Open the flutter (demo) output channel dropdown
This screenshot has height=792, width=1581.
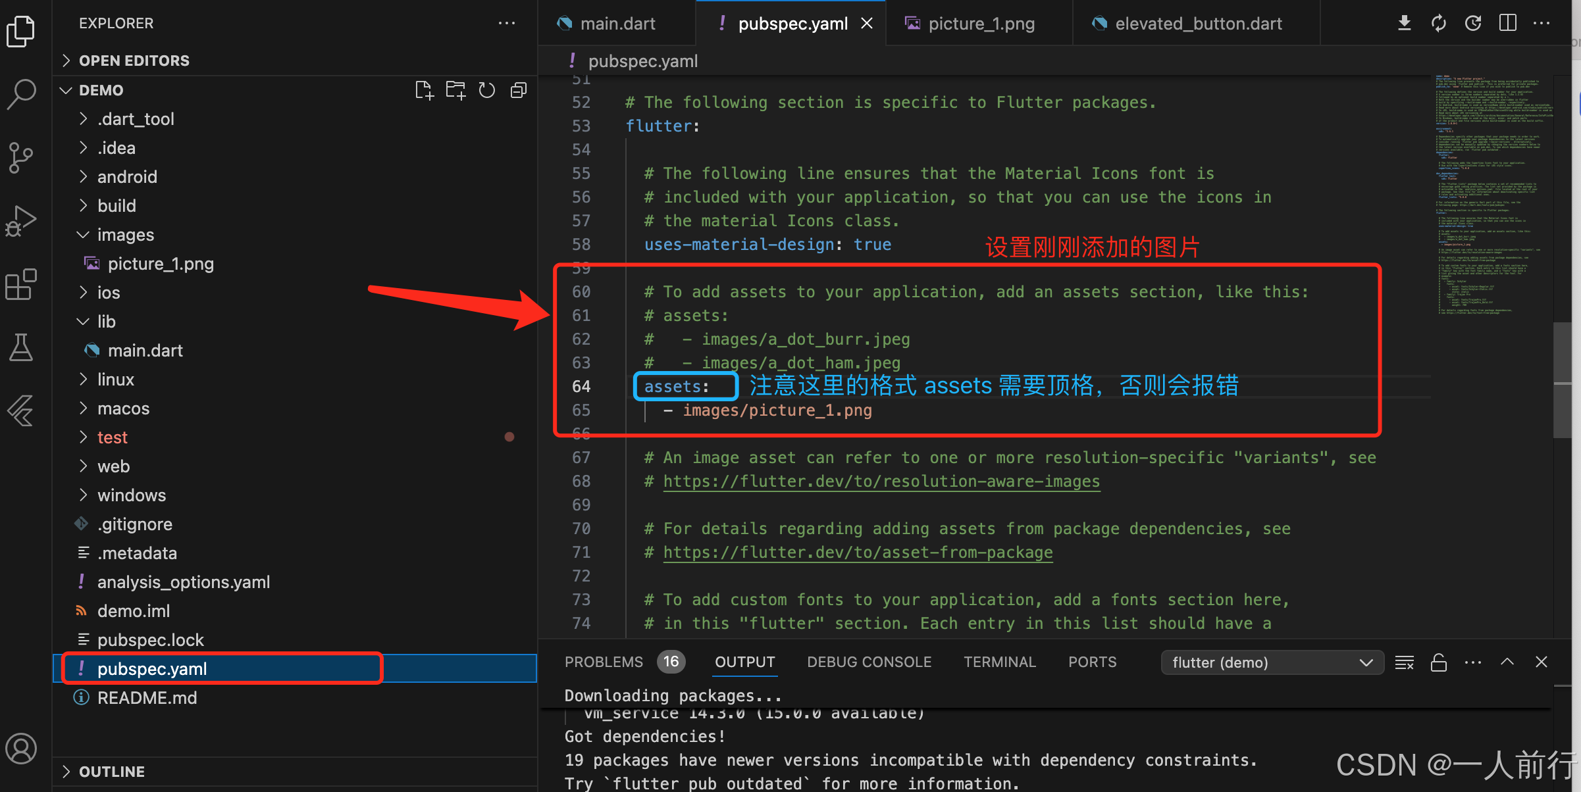pyautogui.click(x=1272, y=662)
